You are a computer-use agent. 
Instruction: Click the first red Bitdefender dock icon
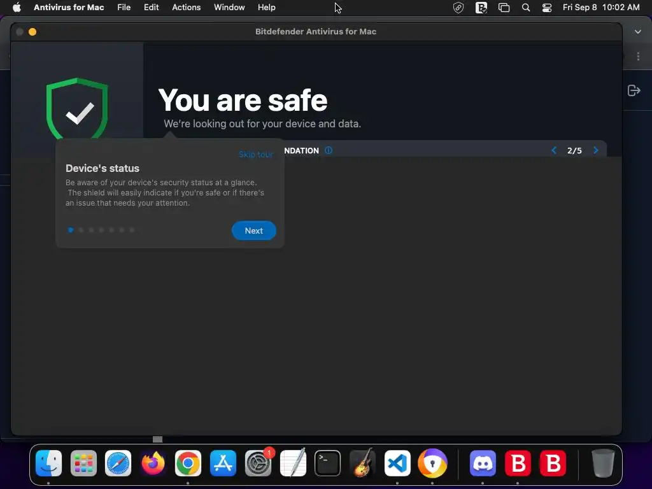518,464
